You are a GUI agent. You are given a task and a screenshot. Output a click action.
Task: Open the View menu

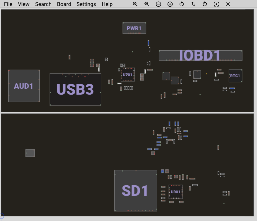pos(24,4)
